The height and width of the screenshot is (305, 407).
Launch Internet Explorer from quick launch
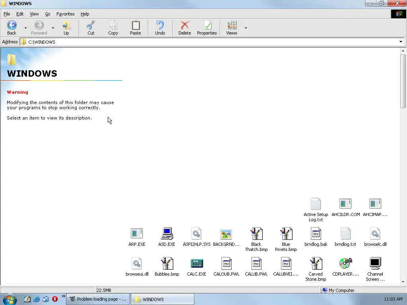(x=37, y=299)
